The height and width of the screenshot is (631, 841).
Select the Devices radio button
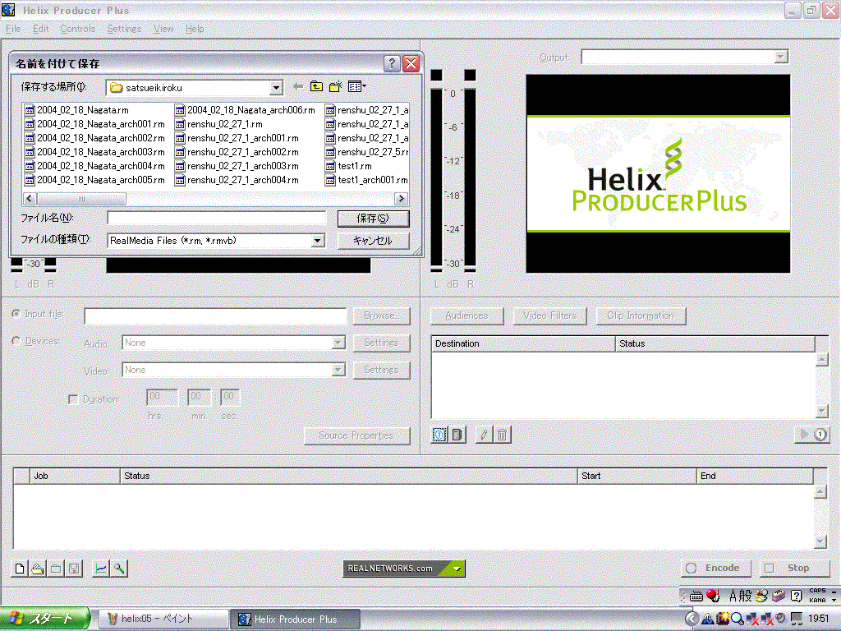(16, 341)
